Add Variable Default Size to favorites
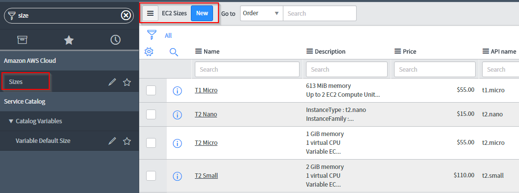This screenshot has height=193, width=519. pos(127,141)
